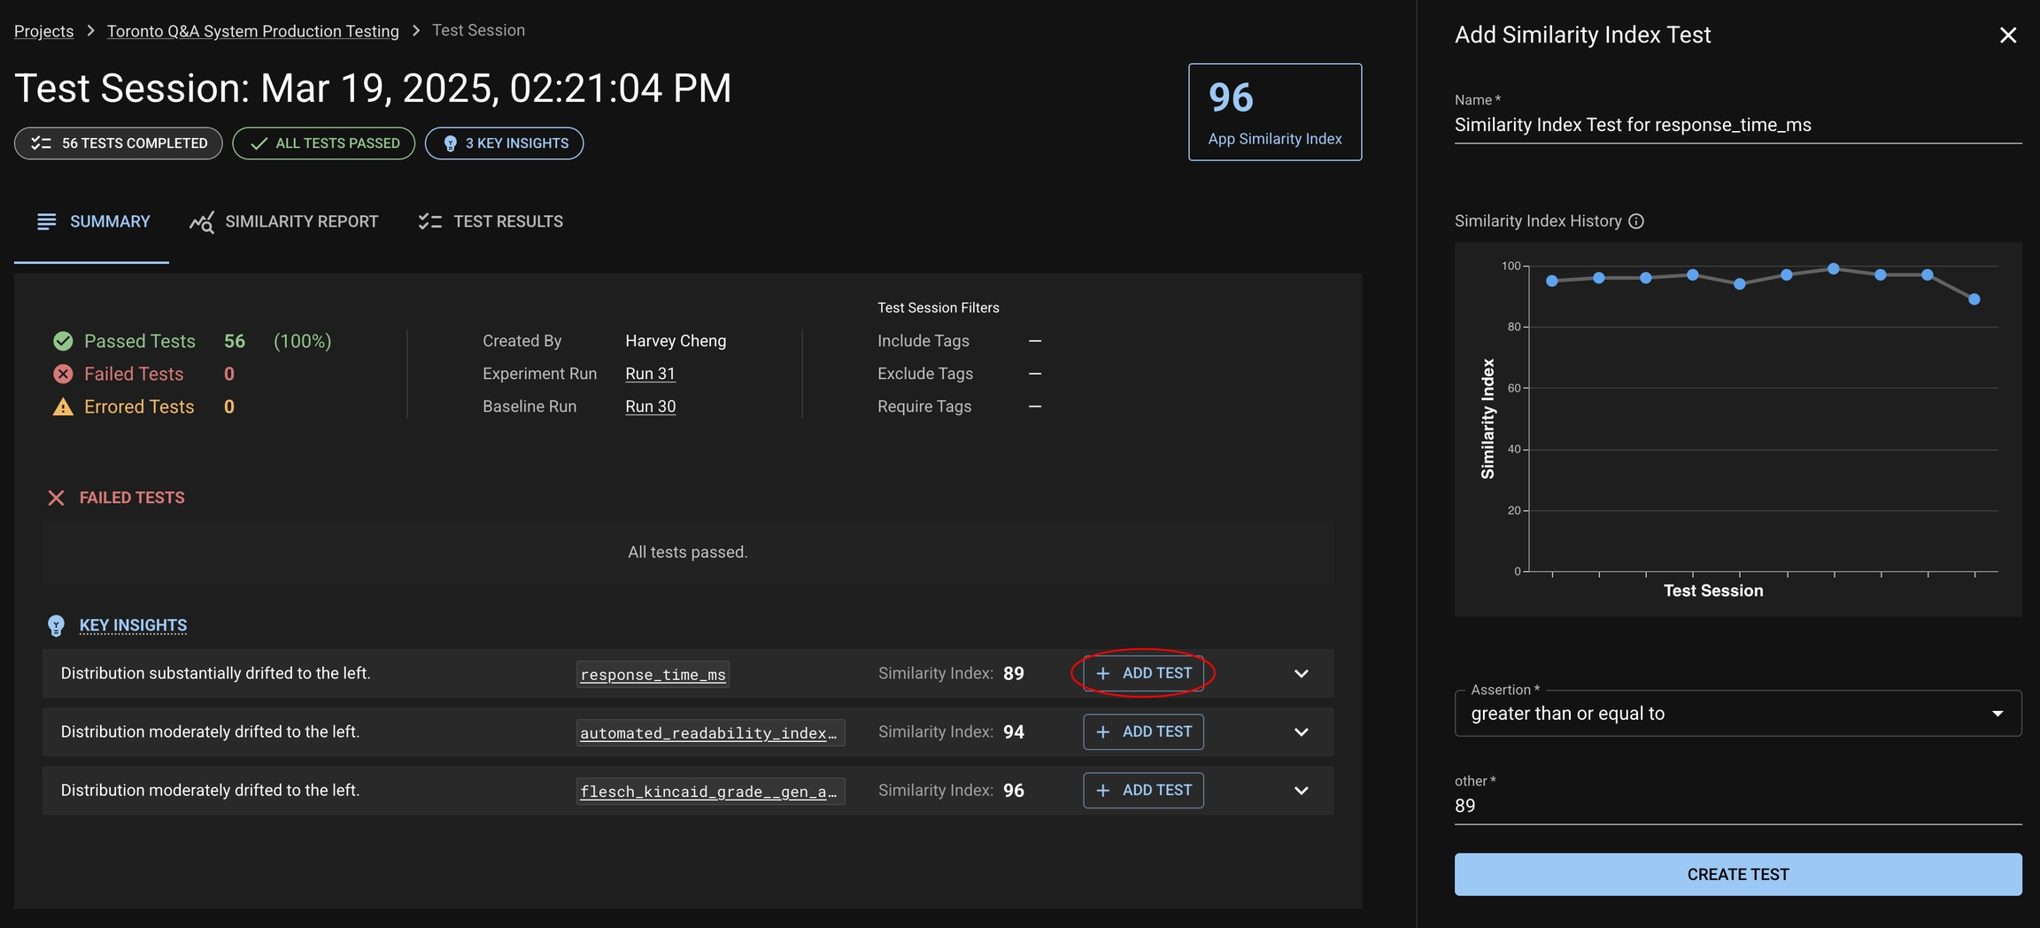Screen dimensions: 2040x928
Task: Click the red Failed Tests circle icon
Action: [63, 375]
